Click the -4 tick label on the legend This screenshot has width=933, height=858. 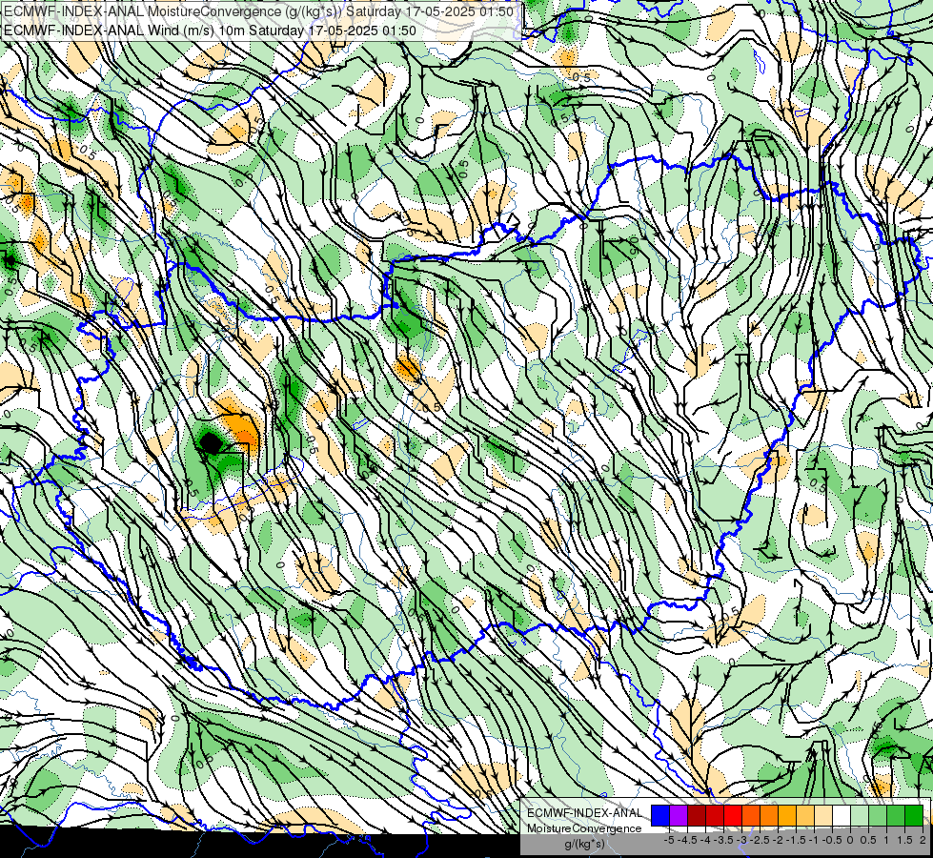pos(705,840)
